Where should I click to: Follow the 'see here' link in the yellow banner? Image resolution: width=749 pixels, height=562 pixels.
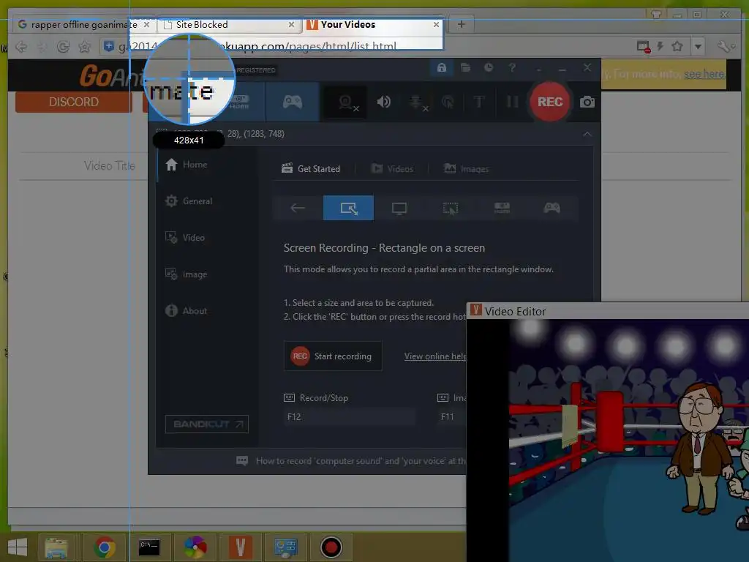(x=704, y=74)
